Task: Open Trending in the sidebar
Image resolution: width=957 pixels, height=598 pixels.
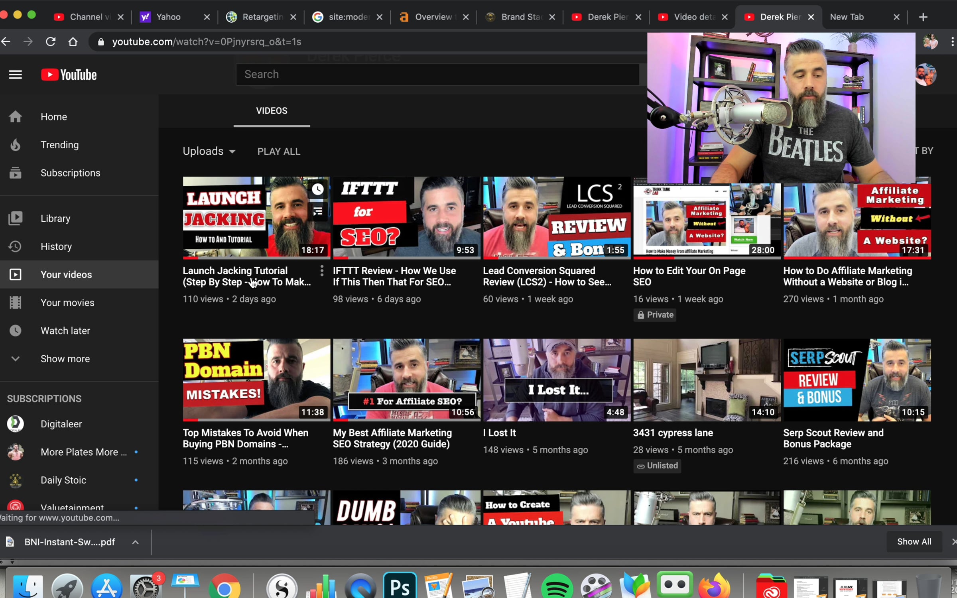Action: [79, 145]
